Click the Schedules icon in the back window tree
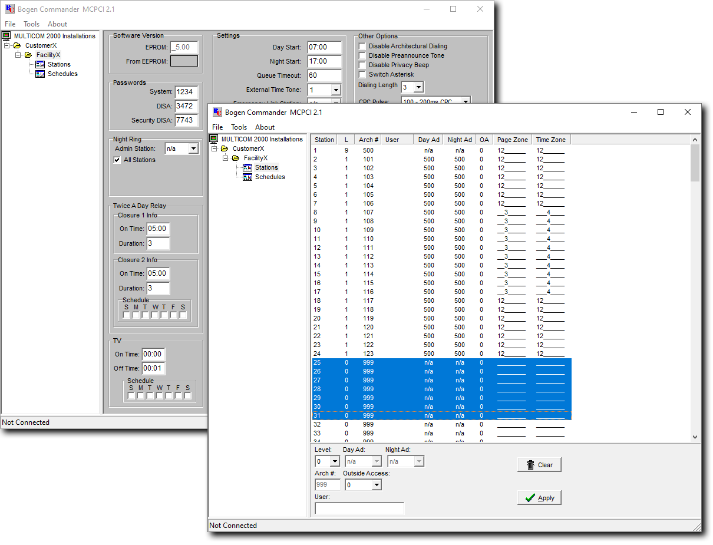Viewport: 713px width, 545px height. tap(40, 74)
